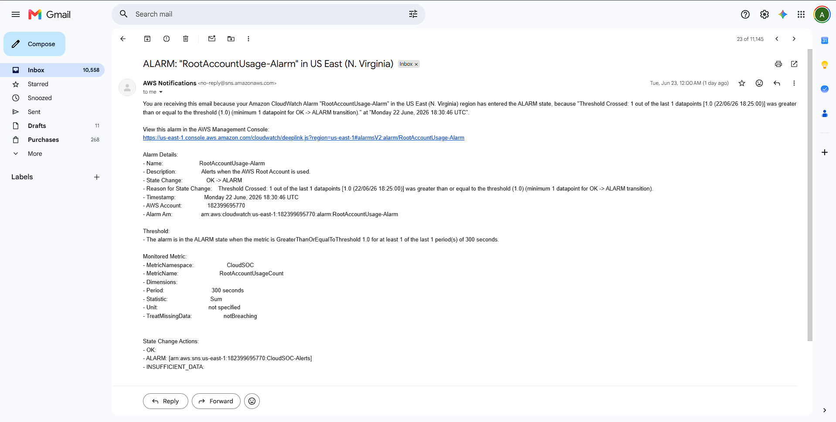836x422 pixels.
Task: Hide the side panel chevron
Action: [825, 410]
